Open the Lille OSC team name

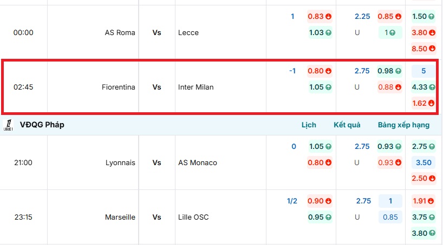coord(193,217)
